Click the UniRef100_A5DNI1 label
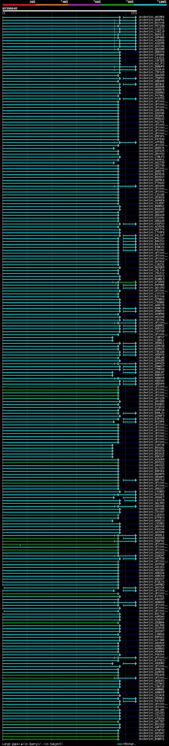 [152, 343]
